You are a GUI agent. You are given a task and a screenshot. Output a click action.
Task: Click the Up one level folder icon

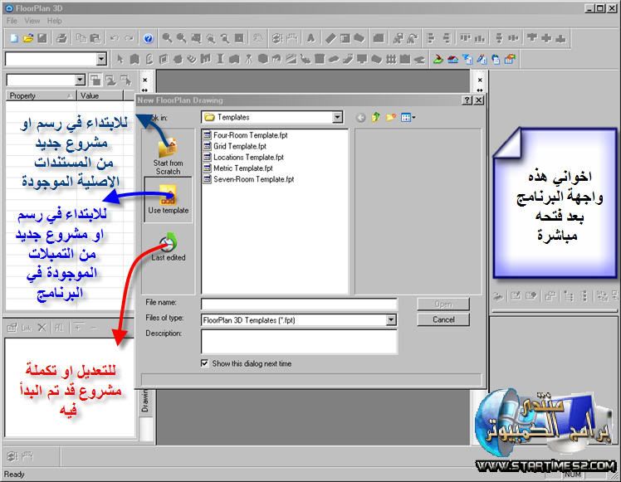[375, 117]
